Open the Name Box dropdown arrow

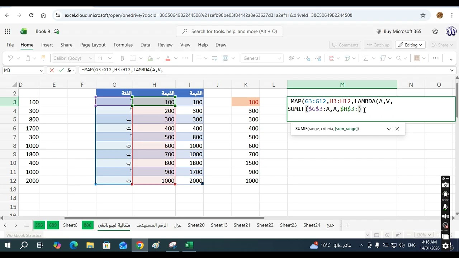click(x=41, y=71)
